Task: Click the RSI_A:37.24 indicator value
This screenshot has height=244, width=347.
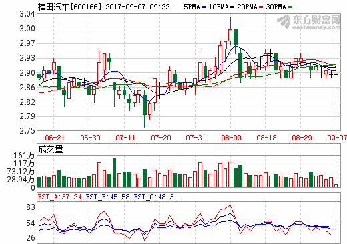Action: [x=60, y=197]
